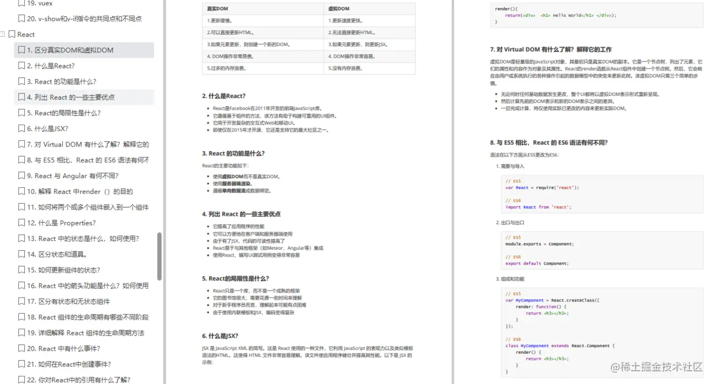
Task: Click bookmark icon of '9. React 与 Angular 有何不同?'
Action: pos(21,176)
